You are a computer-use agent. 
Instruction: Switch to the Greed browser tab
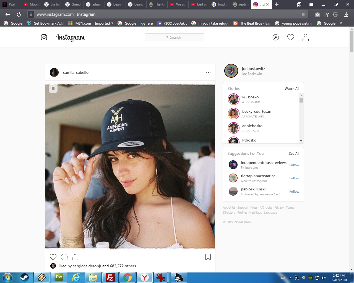pos(73,4)
